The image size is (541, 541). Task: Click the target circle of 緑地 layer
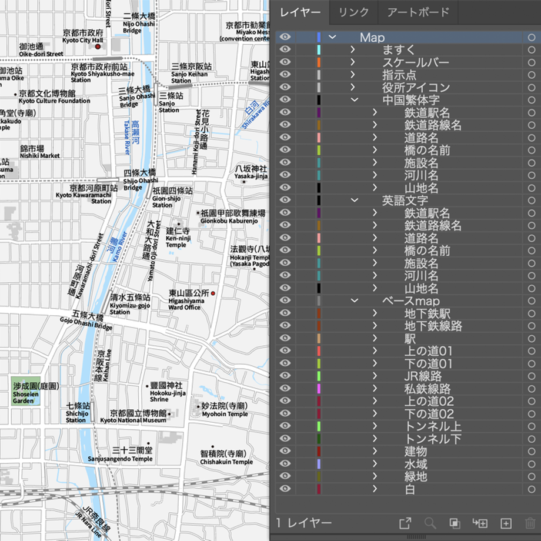[x=532, y=476]
